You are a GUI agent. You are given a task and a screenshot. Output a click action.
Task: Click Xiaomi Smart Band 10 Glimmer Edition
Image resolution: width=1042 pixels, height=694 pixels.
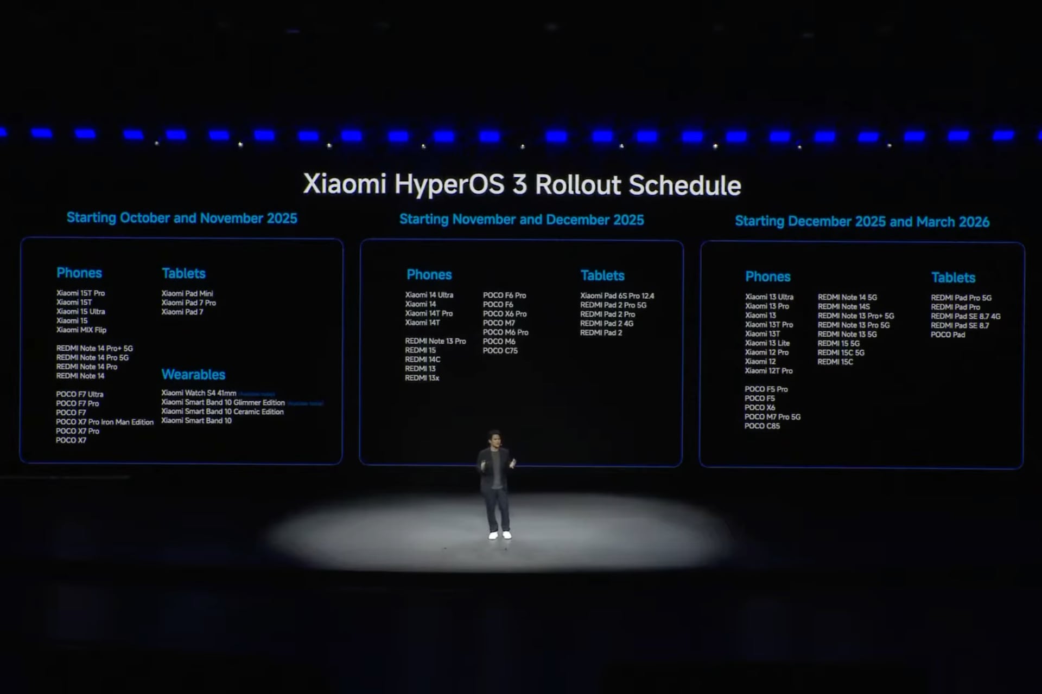pos(223,402)
